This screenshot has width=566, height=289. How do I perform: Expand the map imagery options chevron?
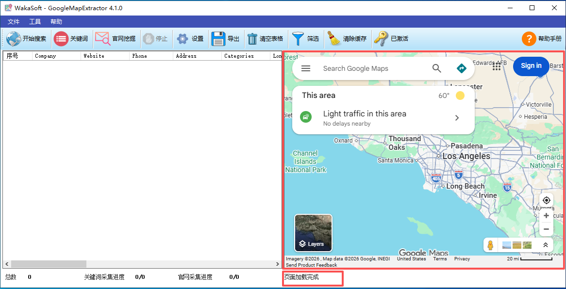[545, 245]
